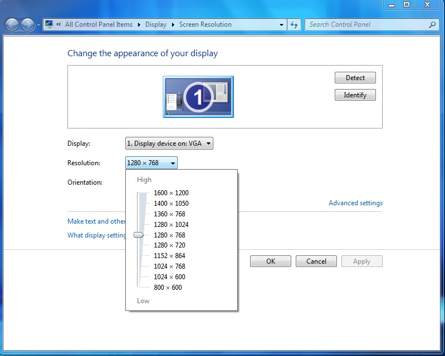Click the Forward navigation arrow

(27, 24)
